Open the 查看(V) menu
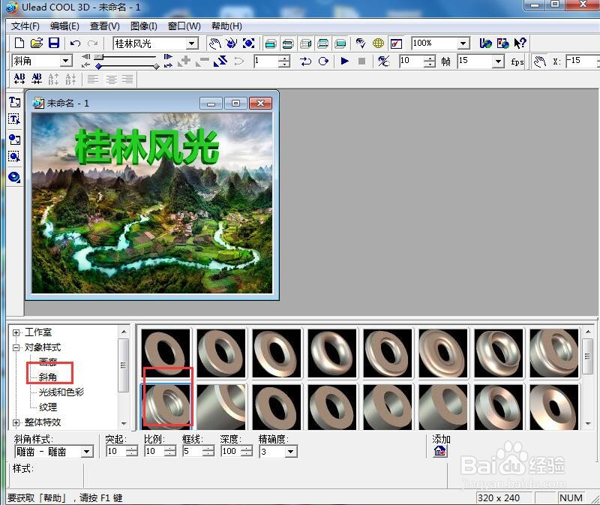This screenshot has width=600, height=505. pyautogui.click(x=105, y=26)
